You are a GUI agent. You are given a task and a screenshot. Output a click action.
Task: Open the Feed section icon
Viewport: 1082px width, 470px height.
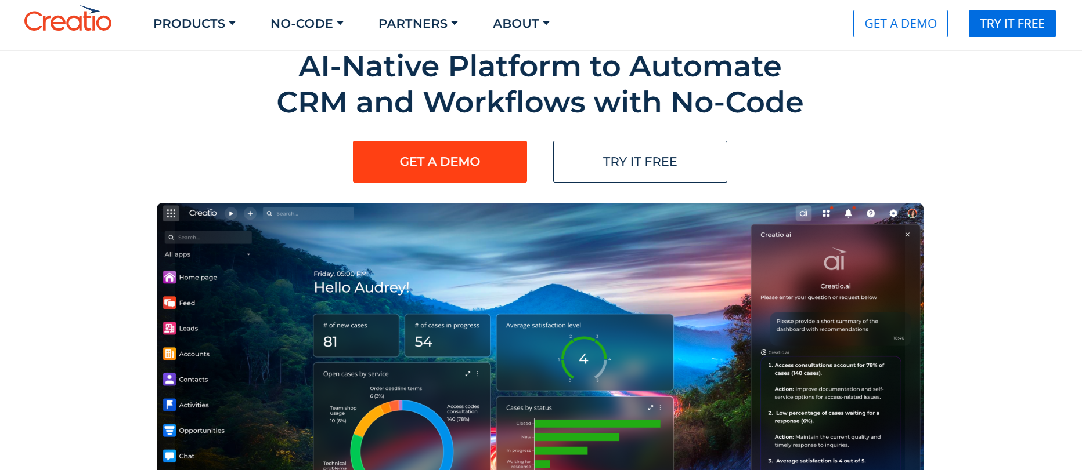coord(169,303)
